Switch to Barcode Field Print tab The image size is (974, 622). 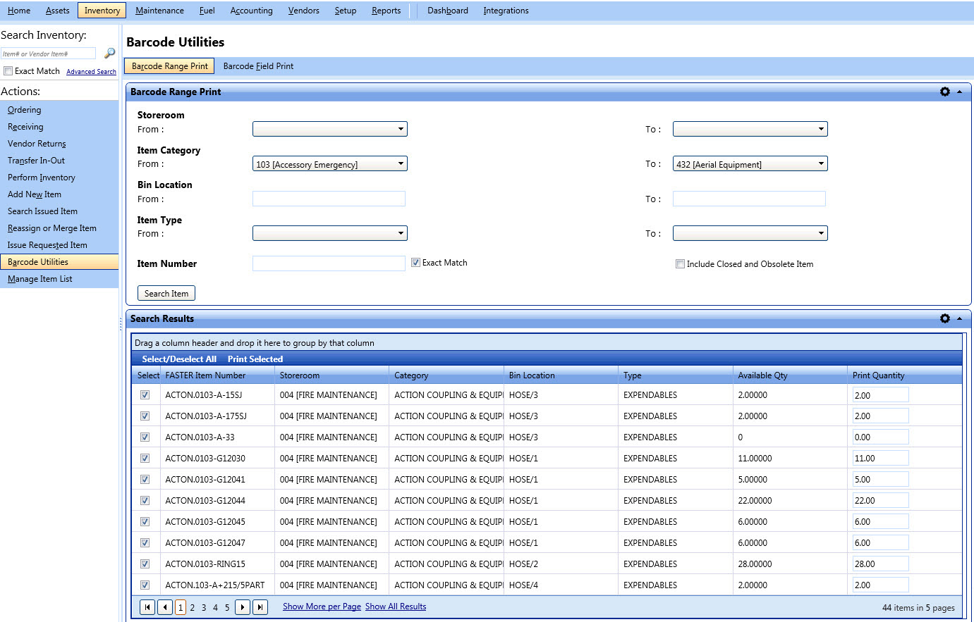click(x=258, y=66)
